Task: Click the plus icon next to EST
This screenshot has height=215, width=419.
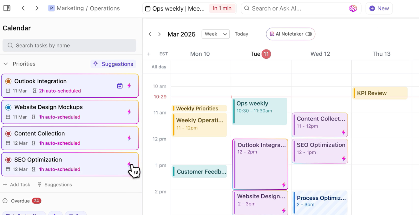Action: click(149, 54)
